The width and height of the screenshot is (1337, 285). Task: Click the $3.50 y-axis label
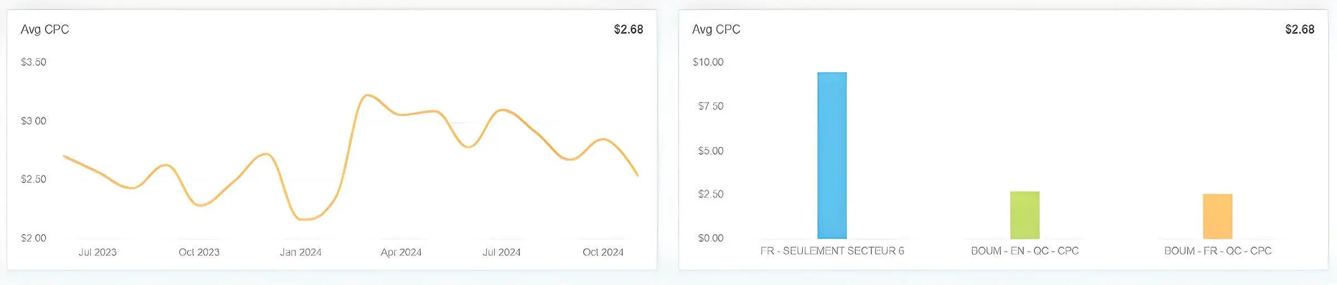pyautogui.click(x=33, y=62)
